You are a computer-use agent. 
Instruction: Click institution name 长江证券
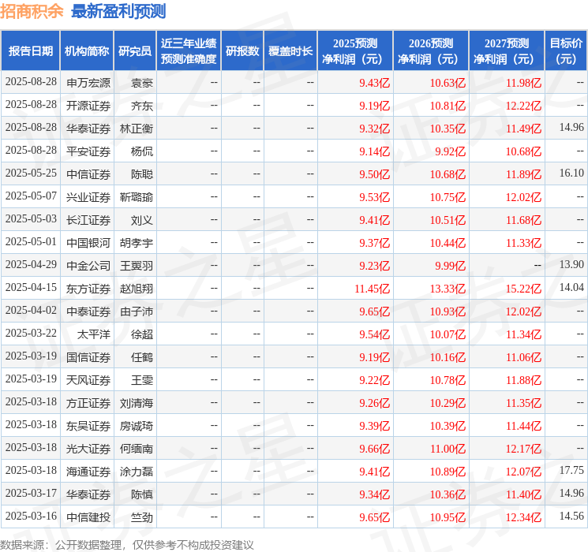[88, 219]
